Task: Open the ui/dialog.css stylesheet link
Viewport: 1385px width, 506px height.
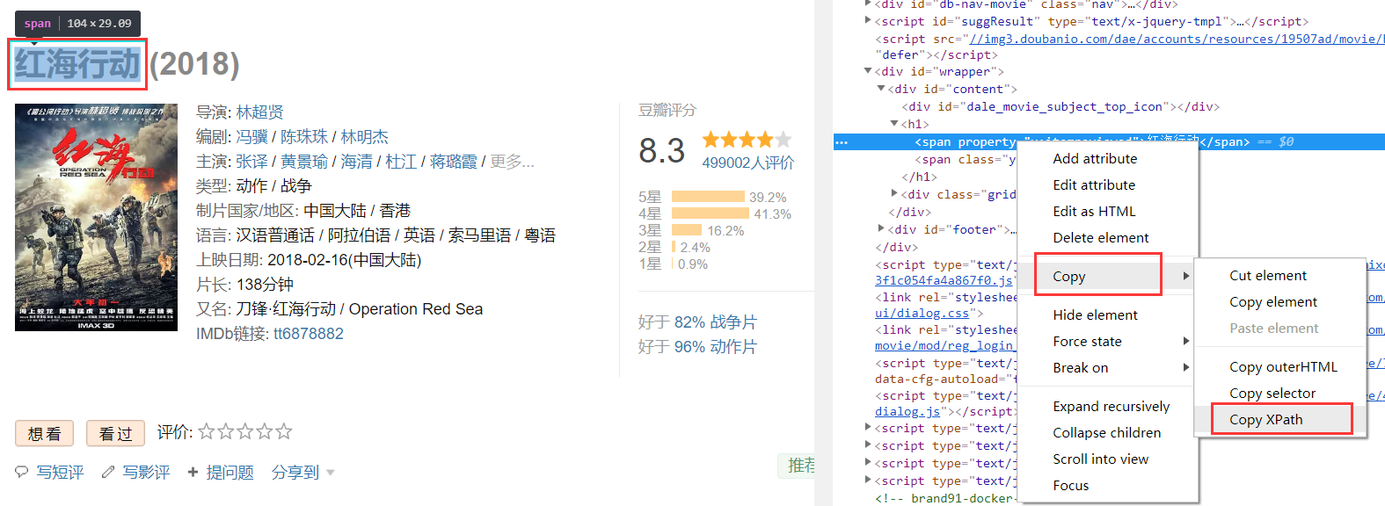Action: 922,313
